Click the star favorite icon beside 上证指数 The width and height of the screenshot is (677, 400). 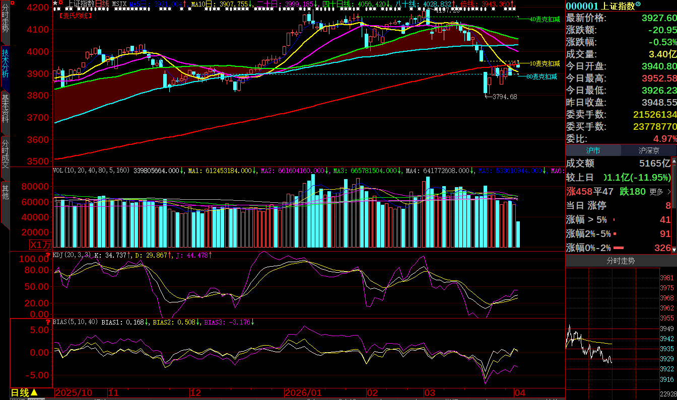[x=55, y=3]
